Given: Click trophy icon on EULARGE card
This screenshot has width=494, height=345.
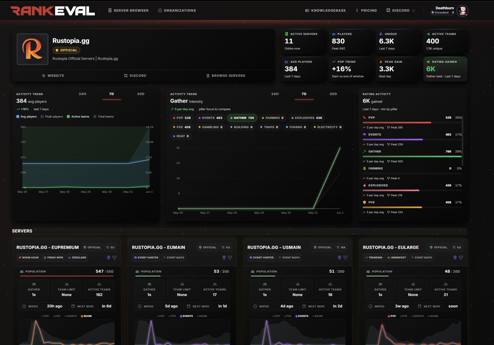Looking at the screenshot, I should (461, 258).
